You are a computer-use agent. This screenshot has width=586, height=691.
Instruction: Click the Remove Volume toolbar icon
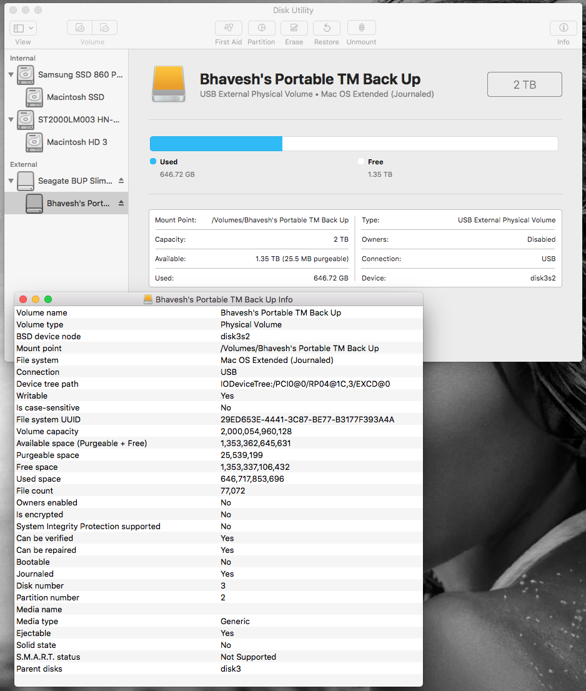105,27
